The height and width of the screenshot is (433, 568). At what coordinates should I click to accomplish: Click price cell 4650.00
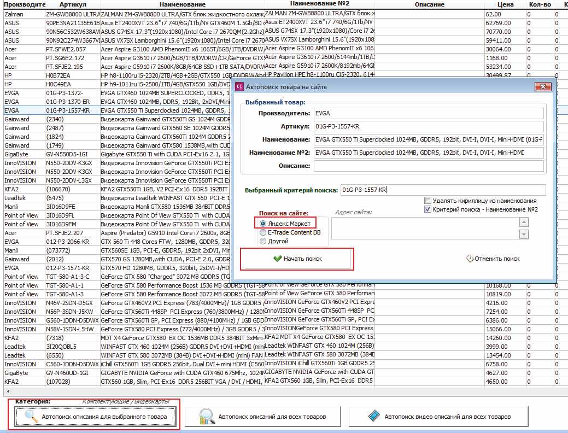[x=505, y=382]
